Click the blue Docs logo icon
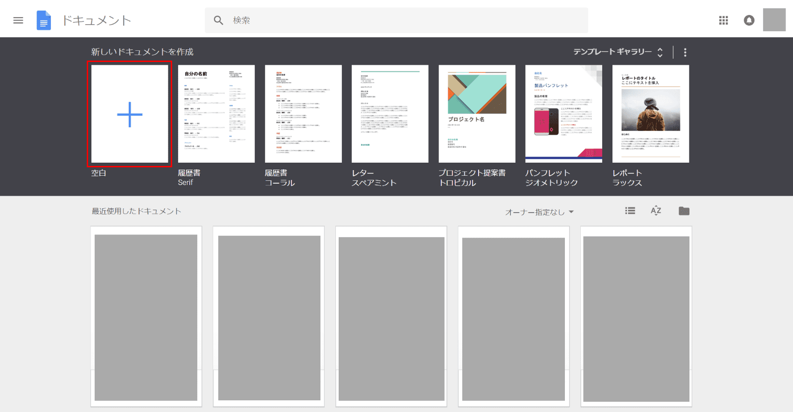This screenshot has height=412, width=793. 44,21
